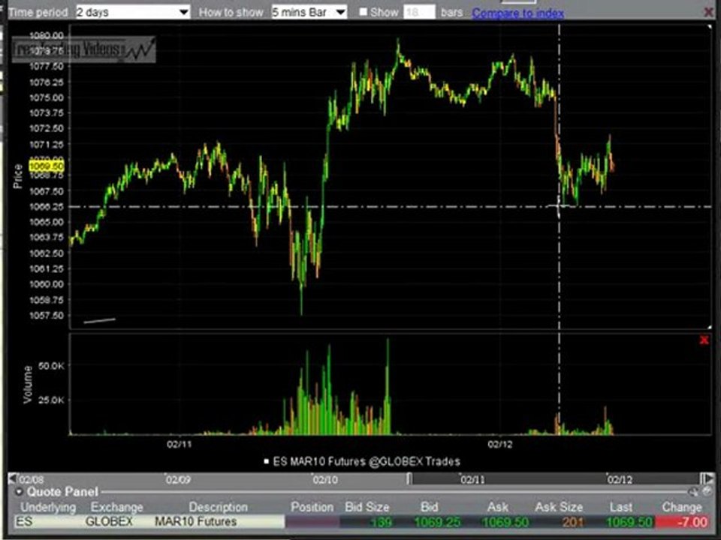
Task: Click the chart top-right corner marker
Action: click(710, 27)
